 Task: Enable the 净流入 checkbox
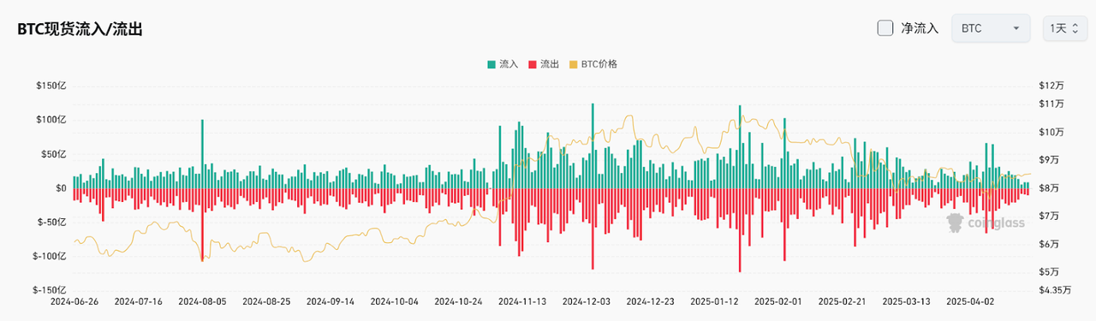(885, 28)
